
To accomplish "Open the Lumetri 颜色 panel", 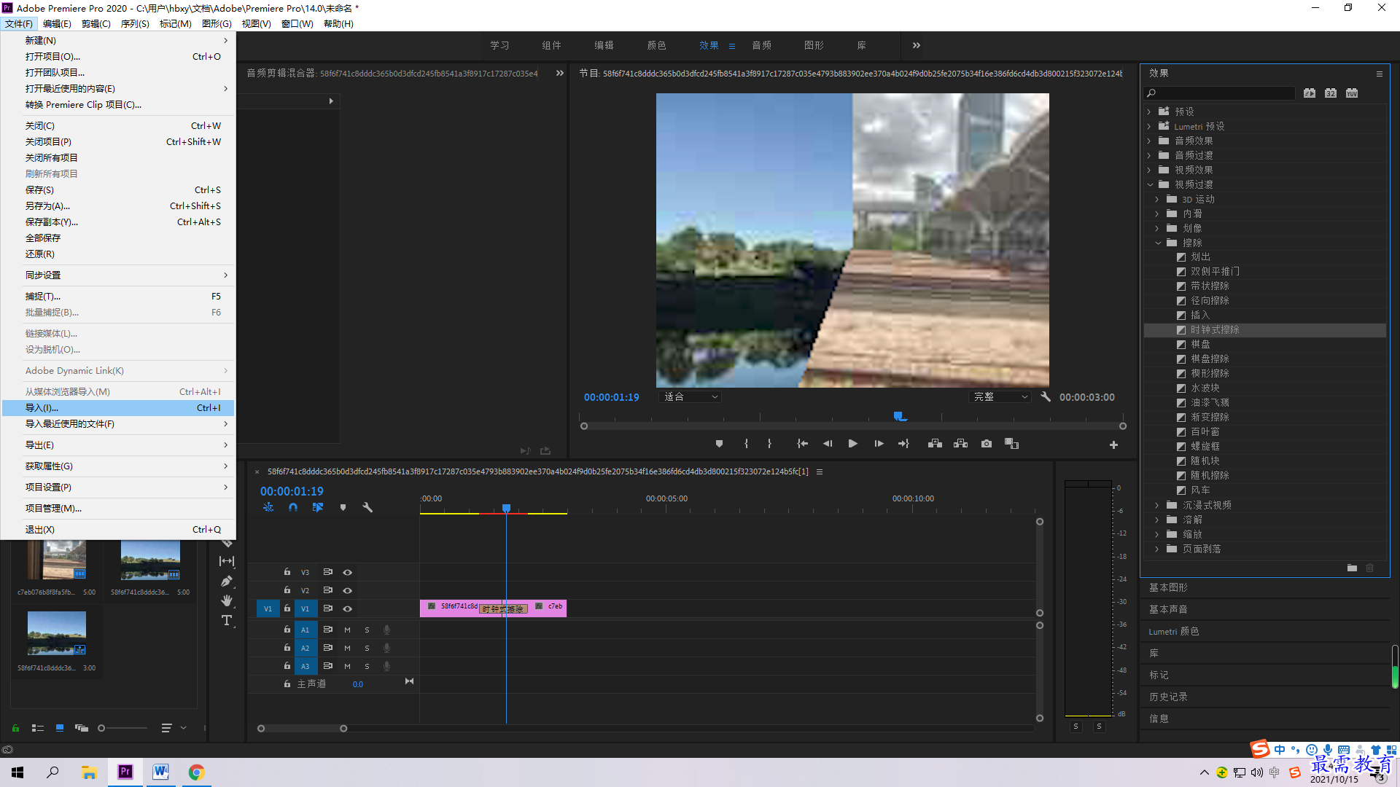I will tap(1174, 632).
